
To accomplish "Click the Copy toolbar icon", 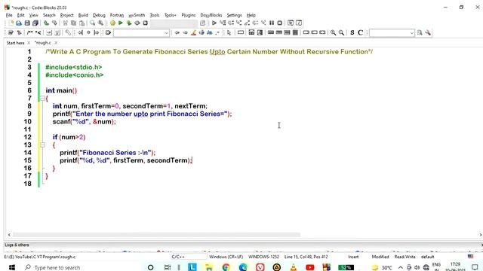I will click(73, 23).
